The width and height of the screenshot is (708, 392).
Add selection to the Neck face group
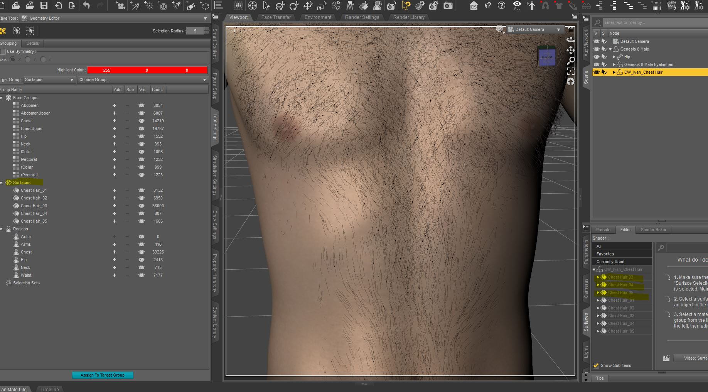coord(114,144)
